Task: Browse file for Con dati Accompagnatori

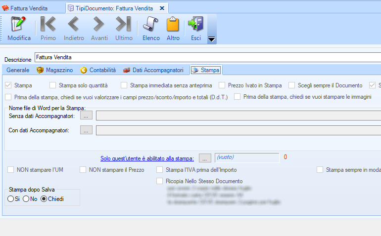Action: point(87,130)
